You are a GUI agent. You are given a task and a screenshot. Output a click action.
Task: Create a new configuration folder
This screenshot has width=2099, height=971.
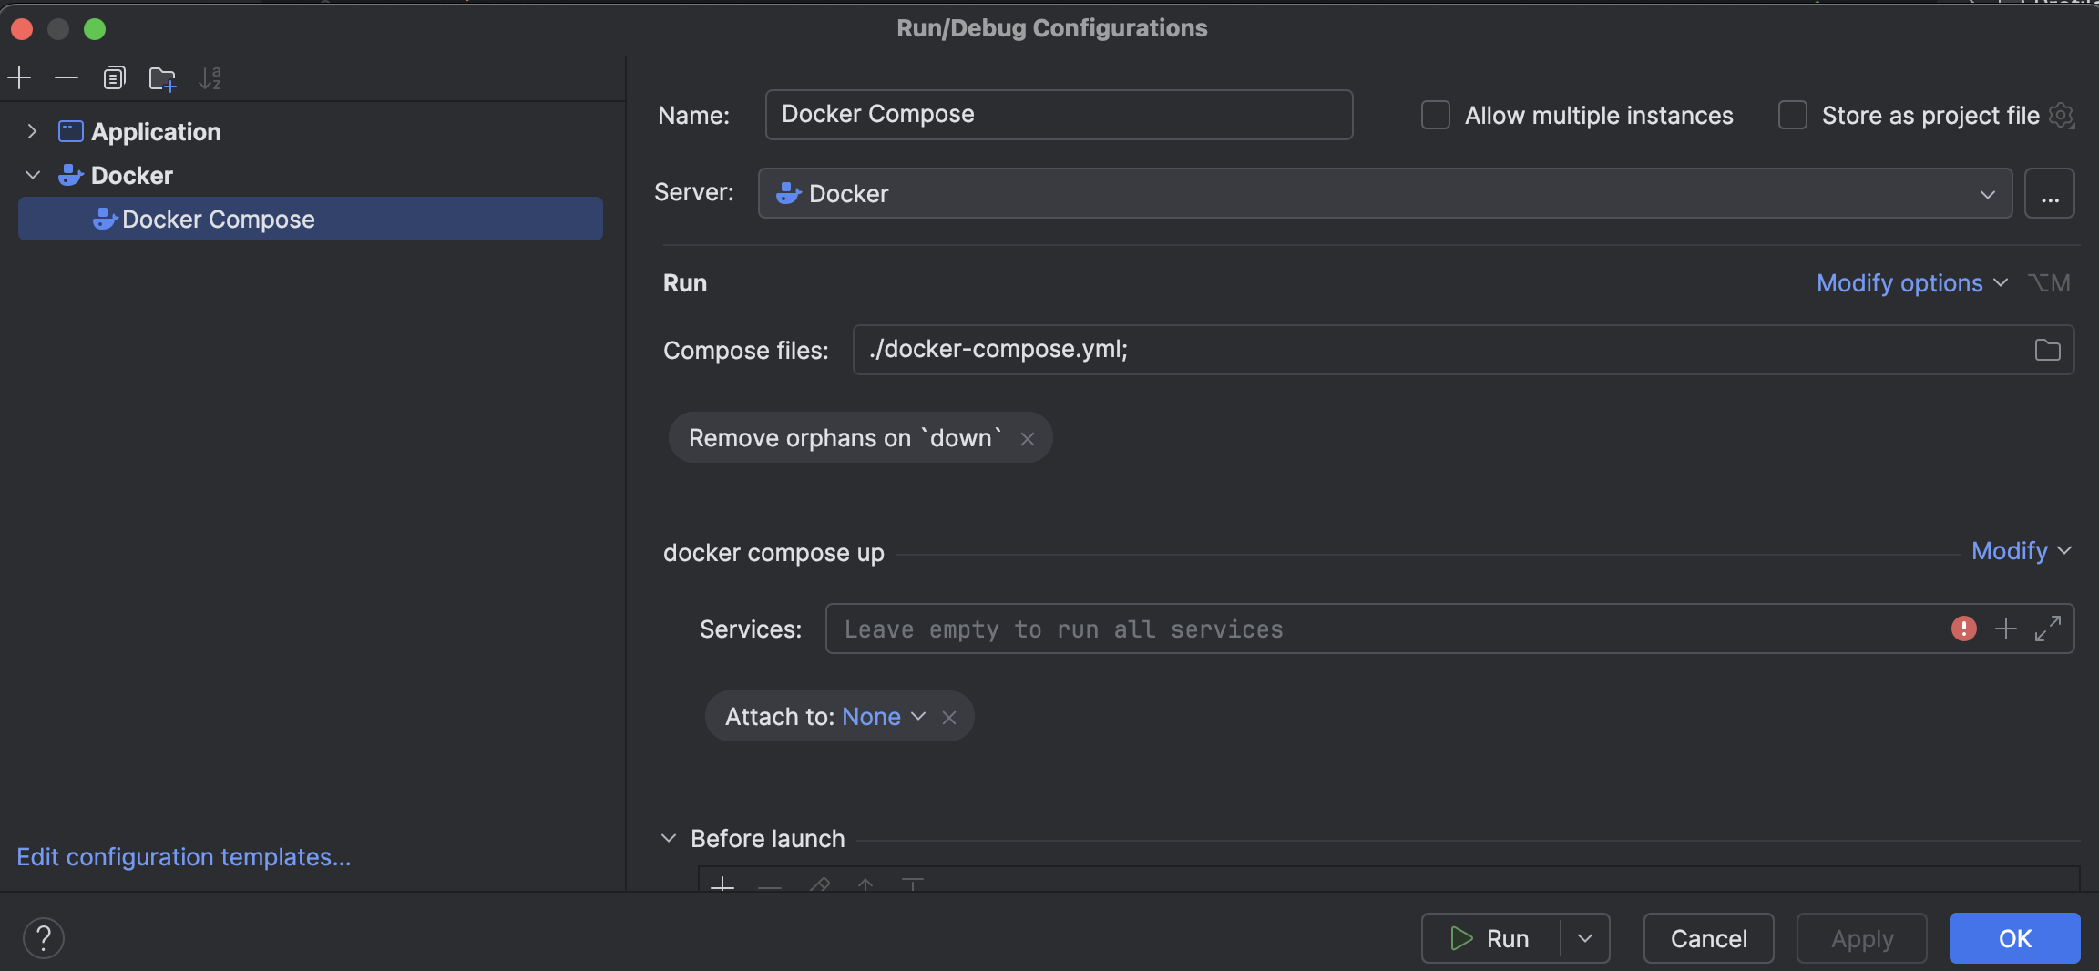pos(162,78)
